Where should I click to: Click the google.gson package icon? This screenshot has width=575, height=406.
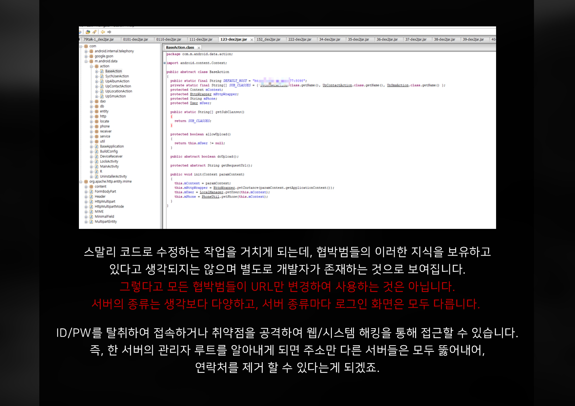pos(91,56)
